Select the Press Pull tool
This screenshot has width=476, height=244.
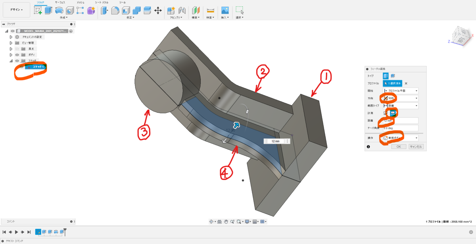click(104, 11)
